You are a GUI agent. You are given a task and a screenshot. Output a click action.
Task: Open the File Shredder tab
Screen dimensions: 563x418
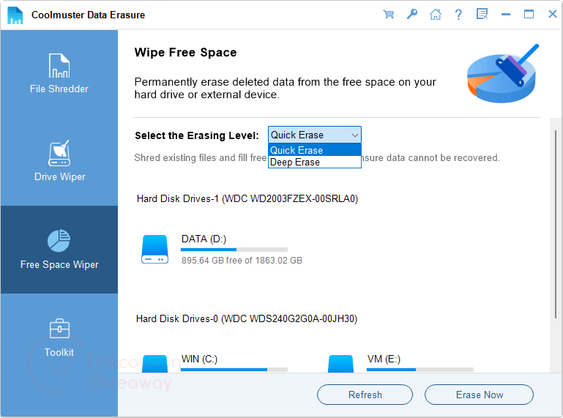click(x=59, y=74)
